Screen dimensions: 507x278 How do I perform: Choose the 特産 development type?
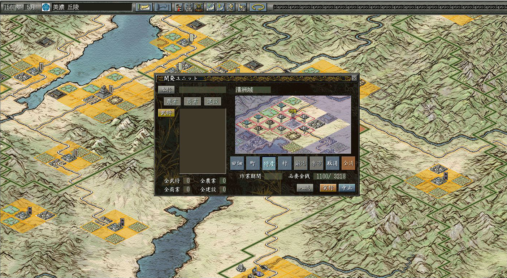[269, 163]
